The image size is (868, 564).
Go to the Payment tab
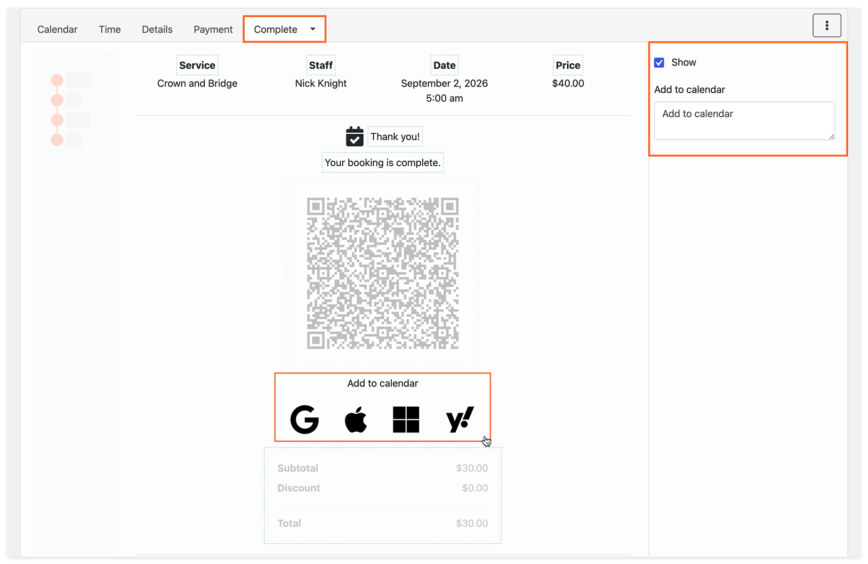[x=213, y=29]
